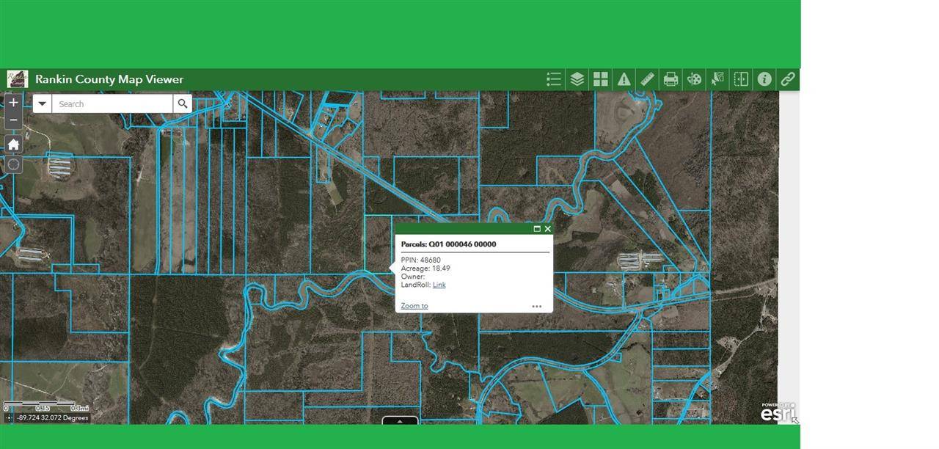Screen dimensions: 939x449
Task: Click the Acreage: 18.49 text
Action: tap(425, 269)
